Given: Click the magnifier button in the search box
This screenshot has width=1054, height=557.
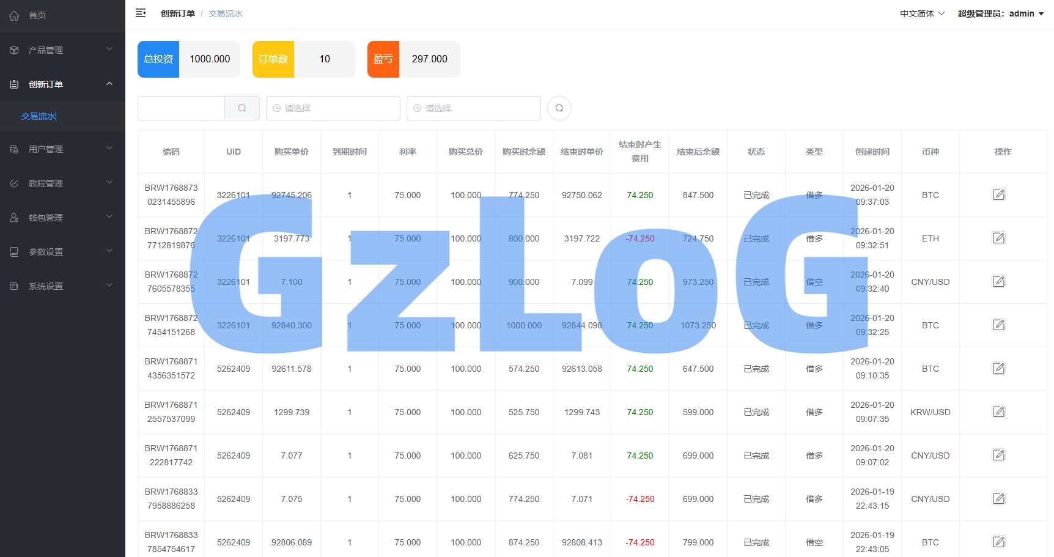Looking at the screenshot, I should tap(242, 108).
